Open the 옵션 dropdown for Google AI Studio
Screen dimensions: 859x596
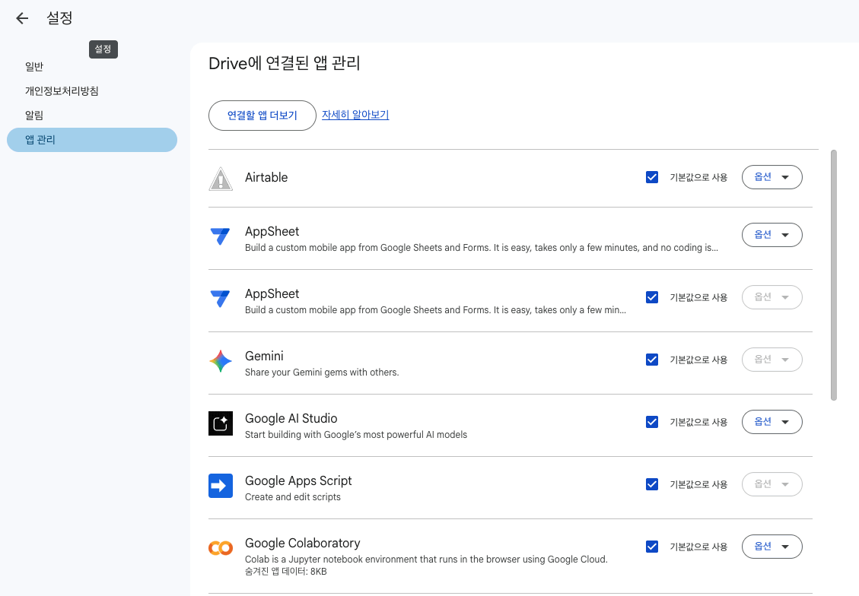tap(772, 421)
